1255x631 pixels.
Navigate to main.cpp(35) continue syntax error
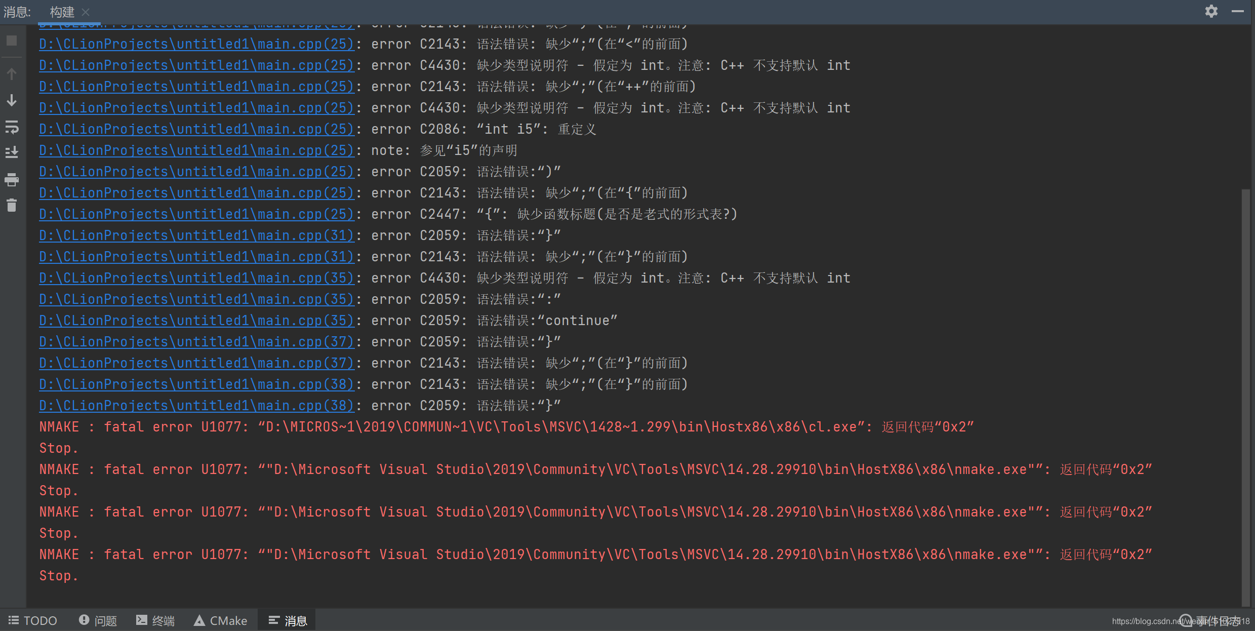(x=196, y=320)
